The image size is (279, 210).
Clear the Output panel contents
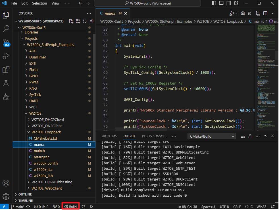(x=243, y=136)
